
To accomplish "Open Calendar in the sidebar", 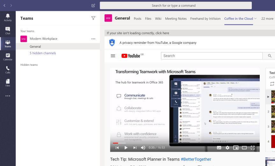I will pos(8,57).
